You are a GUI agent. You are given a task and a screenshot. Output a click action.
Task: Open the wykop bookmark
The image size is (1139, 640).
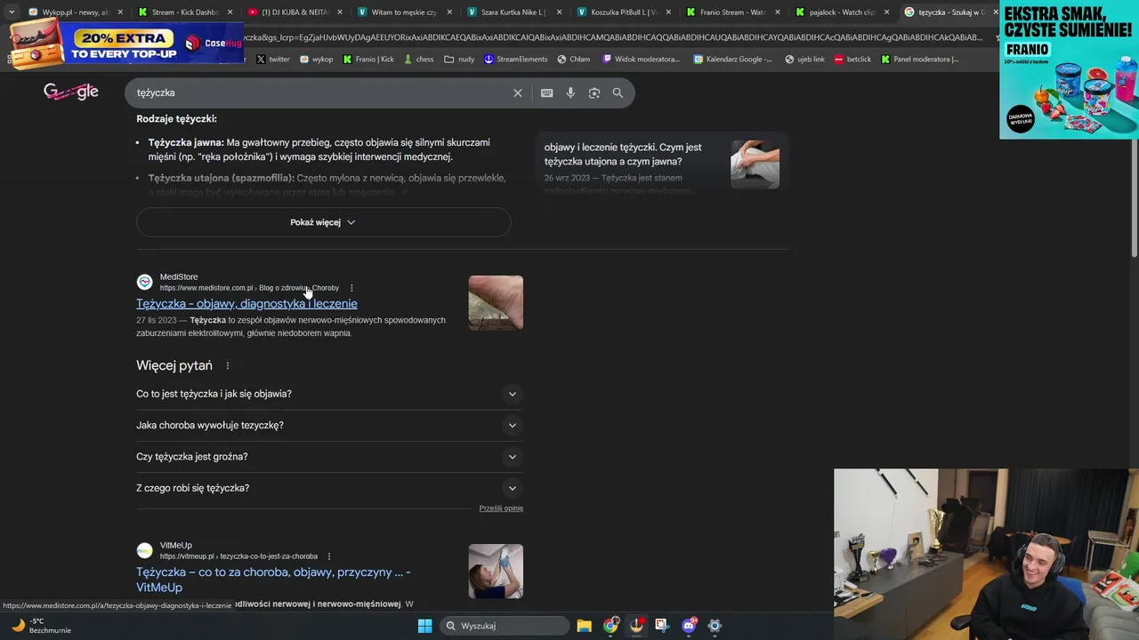pyautogui.click(x=316, y=59)
